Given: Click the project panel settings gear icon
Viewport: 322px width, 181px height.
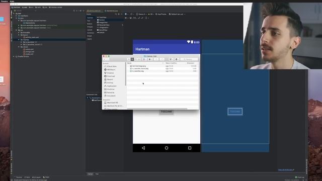Looking at the screenshot, I should click(x=80, y=11).
